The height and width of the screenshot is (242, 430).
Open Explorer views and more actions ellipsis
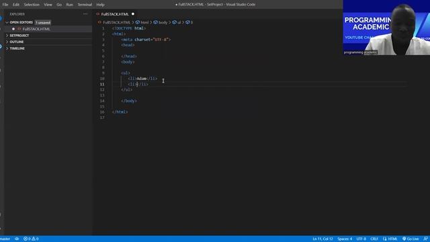(x=85, y=14)
